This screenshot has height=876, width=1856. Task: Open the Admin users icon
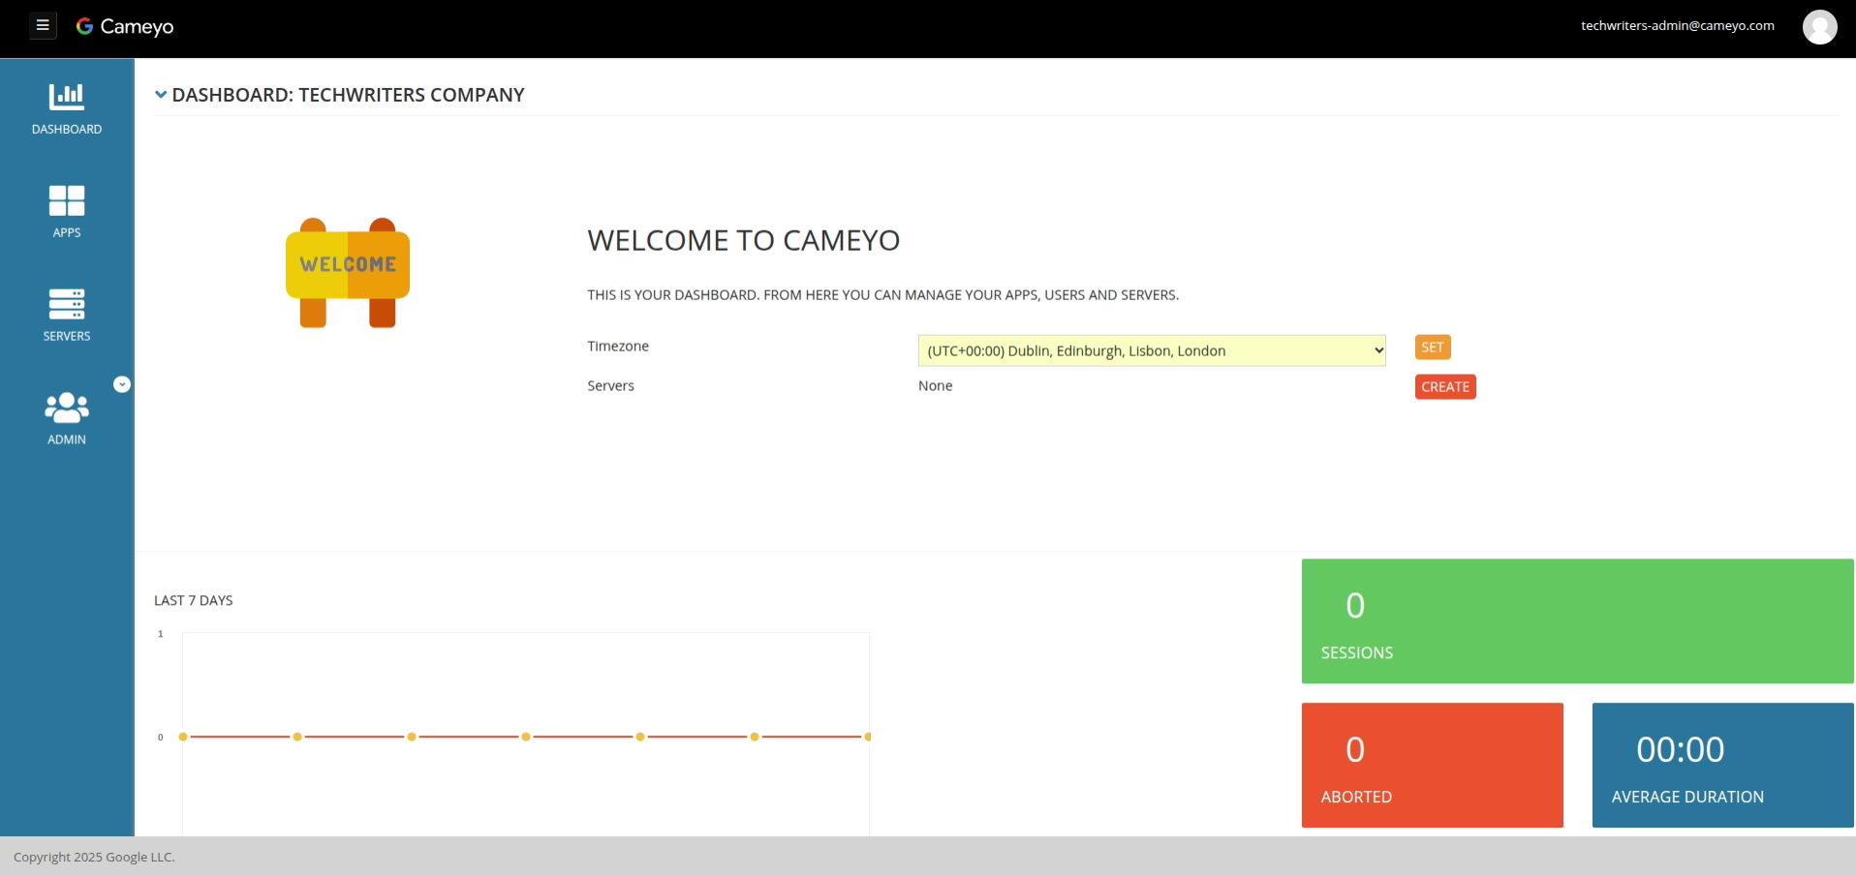pos(67,408)
